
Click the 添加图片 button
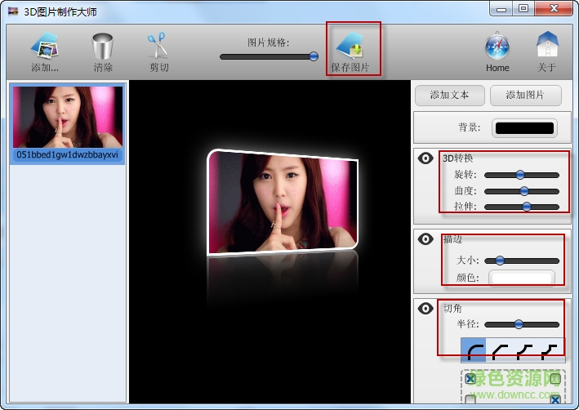[x=525, y=96]
